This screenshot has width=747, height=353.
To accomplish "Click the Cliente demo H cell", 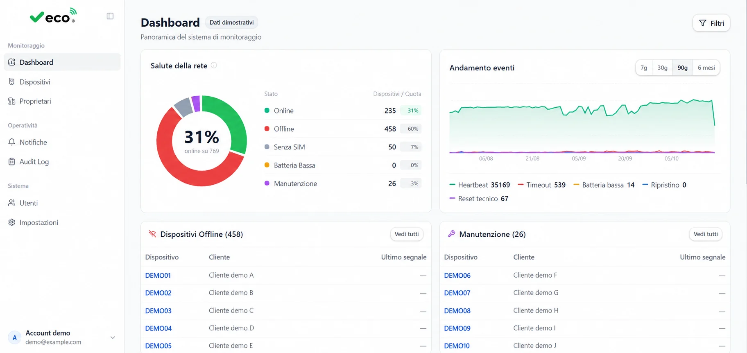I will [x=536, y=310].
